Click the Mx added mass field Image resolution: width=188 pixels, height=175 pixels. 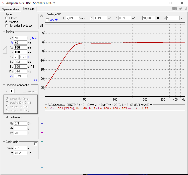tap(21, 128)
